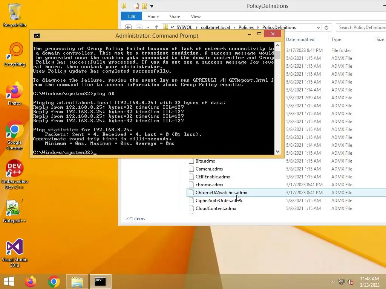The height and width of the screenshot is (289, 386).
Task: Select the CipherSuiteOrder.admx file
Action: tap(219, 200)
